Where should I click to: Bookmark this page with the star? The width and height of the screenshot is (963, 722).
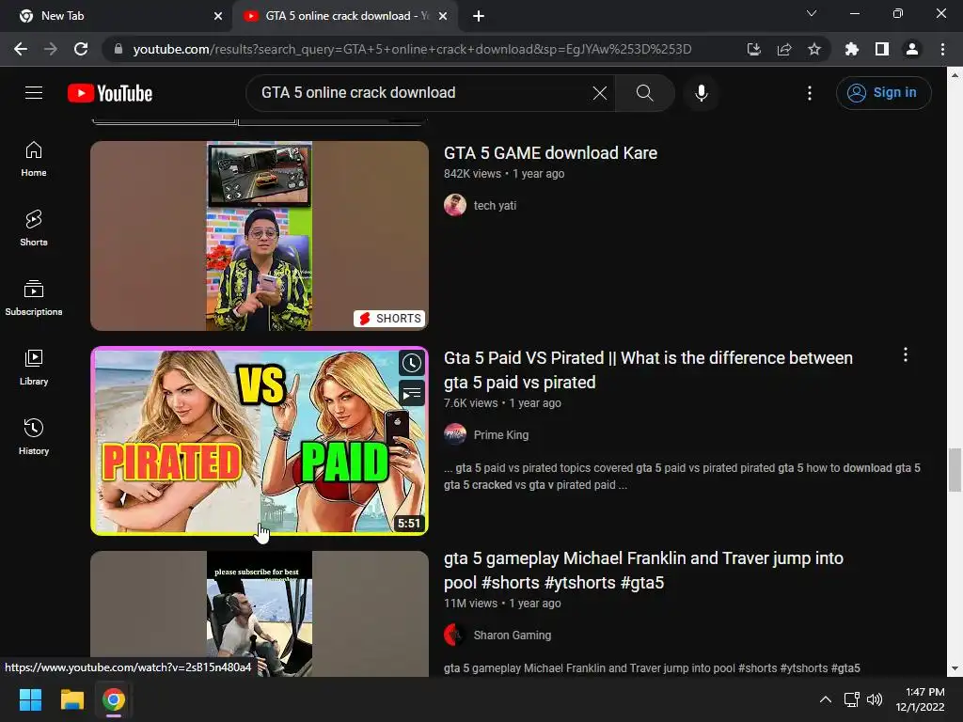click(814, 49)
